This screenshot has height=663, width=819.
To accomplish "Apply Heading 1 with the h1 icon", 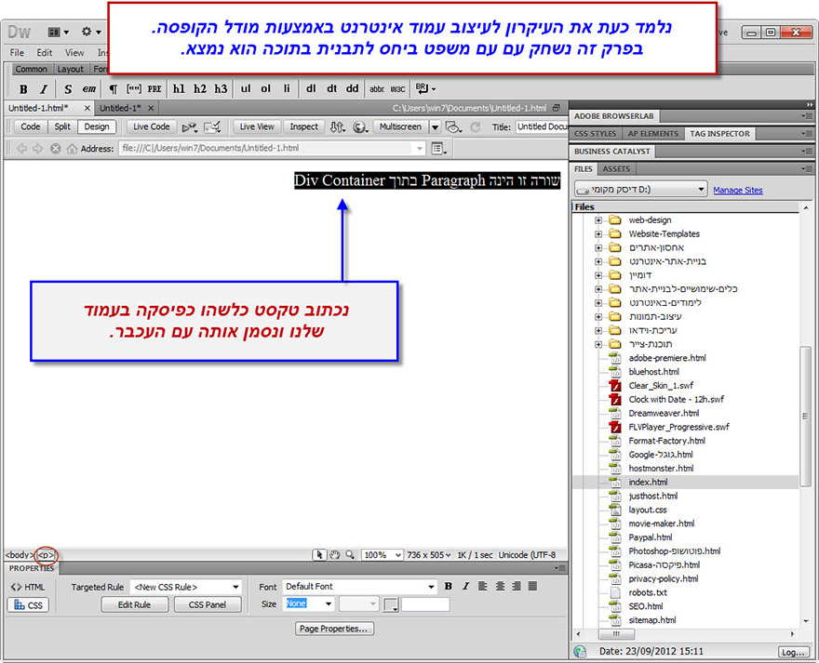I will (179, 89).
